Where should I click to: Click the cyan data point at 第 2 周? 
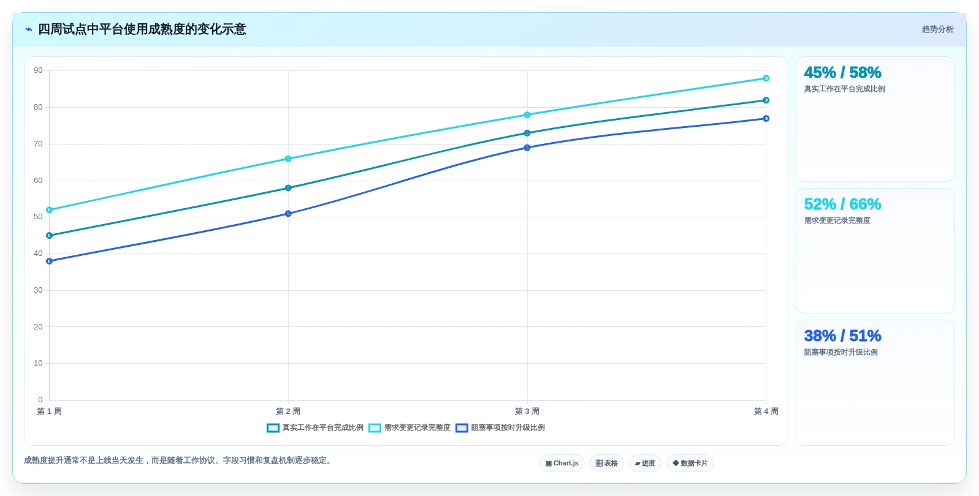288,159
